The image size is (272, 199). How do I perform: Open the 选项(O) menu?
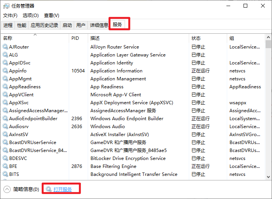tap(30, 16)
